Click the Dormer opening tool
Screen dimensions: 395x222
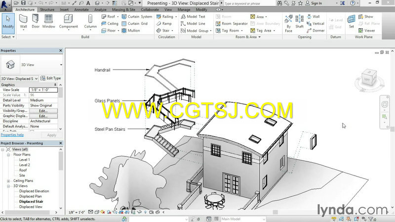click(x=316, y=31)
